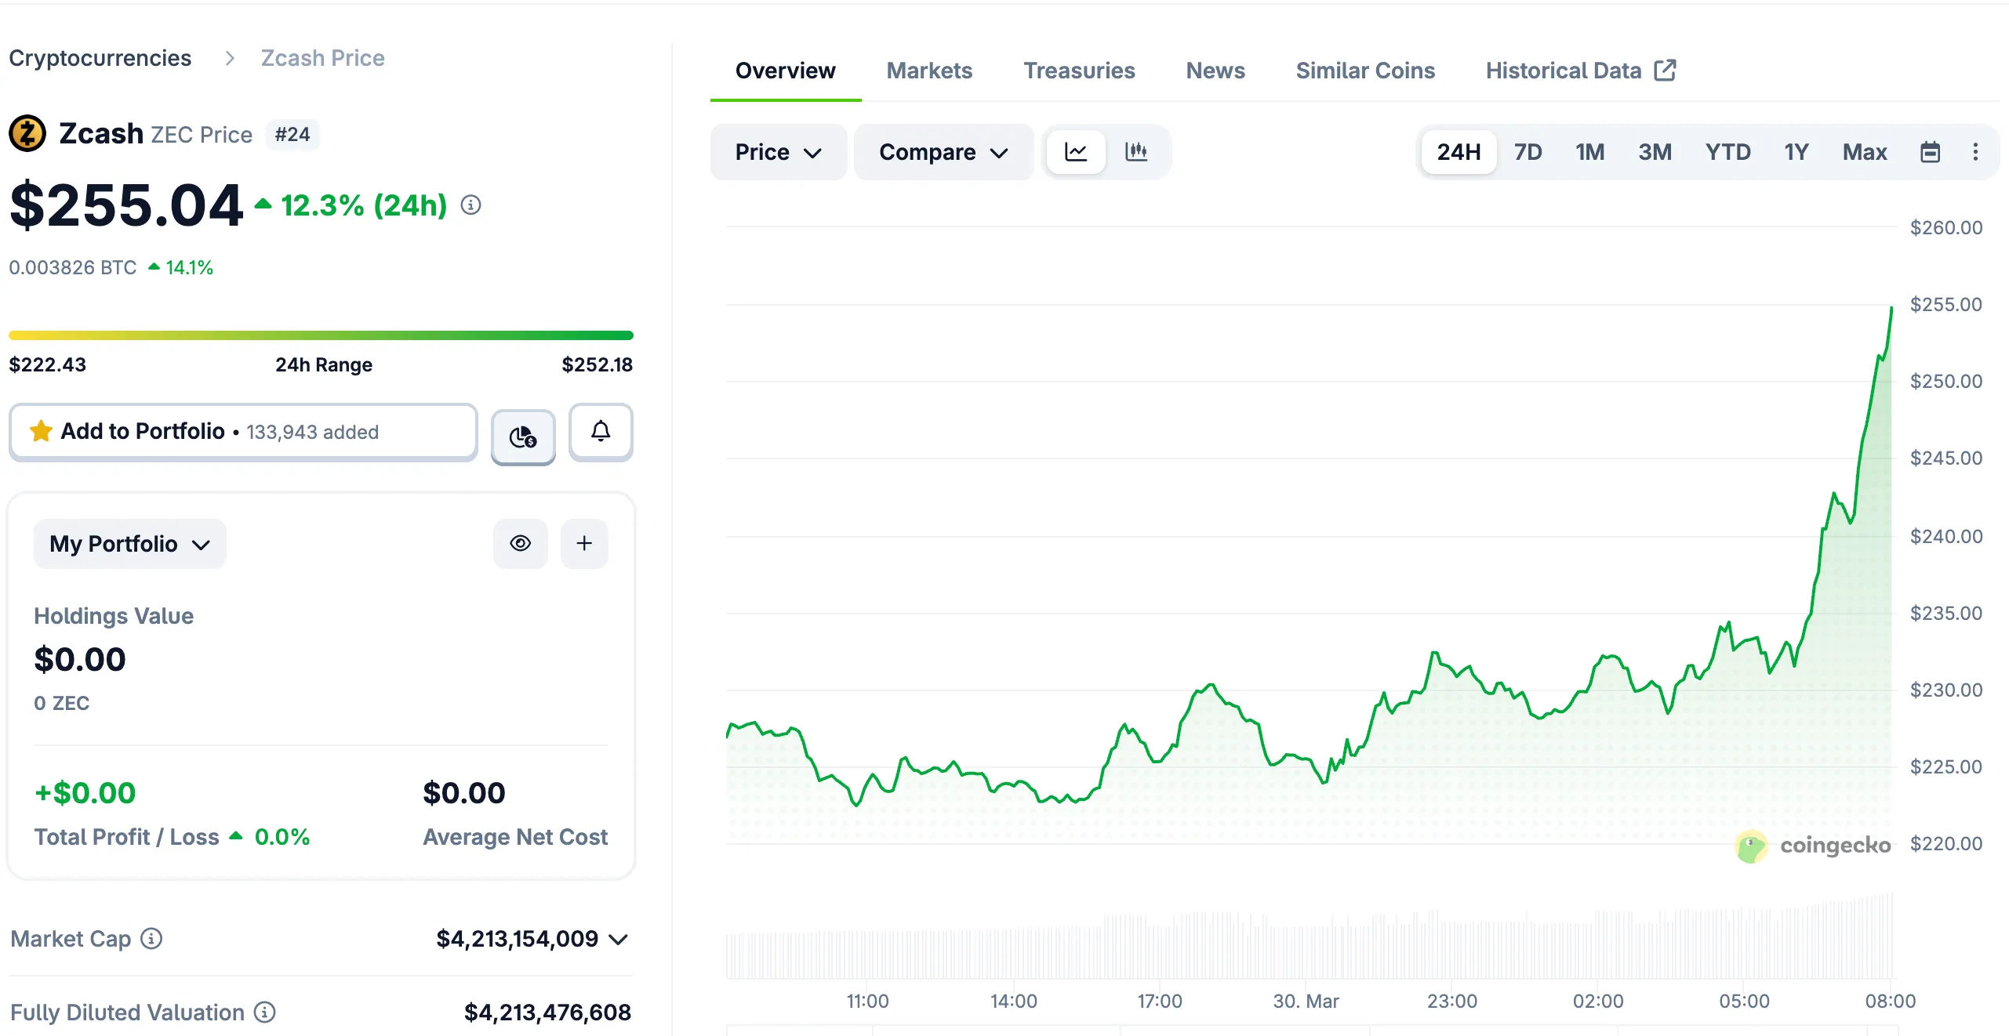Open the Cryptocurrencies breadcrumb link

click(x=100, y=58)
